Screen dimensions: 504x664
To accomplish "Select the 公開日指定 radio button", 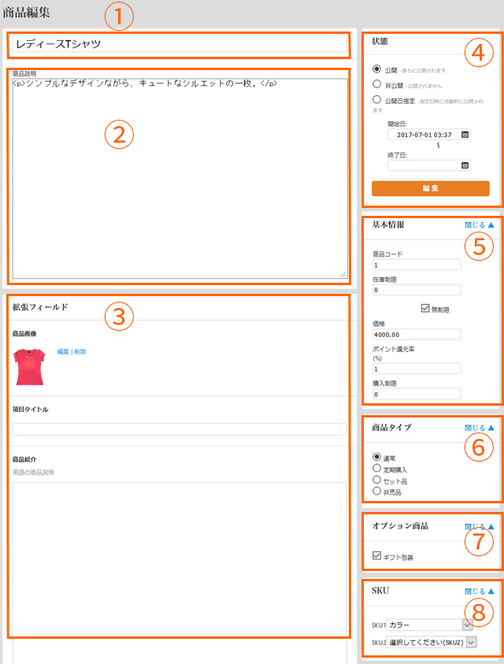I will click(x=377, y=100).
